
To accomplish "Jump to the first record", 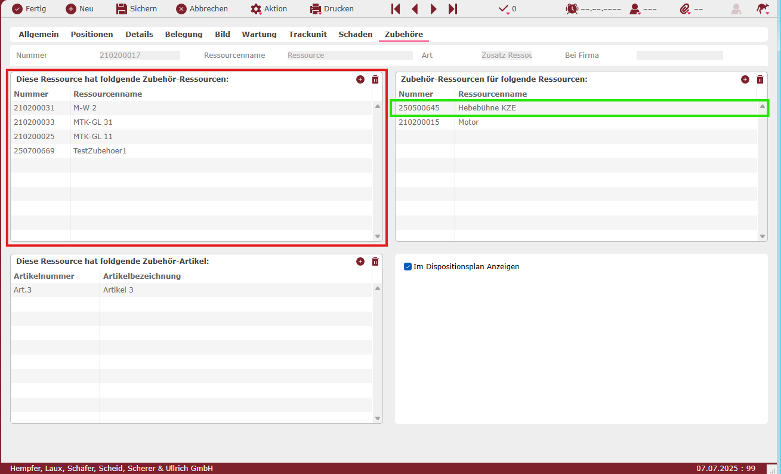I will tap(396, 9).
